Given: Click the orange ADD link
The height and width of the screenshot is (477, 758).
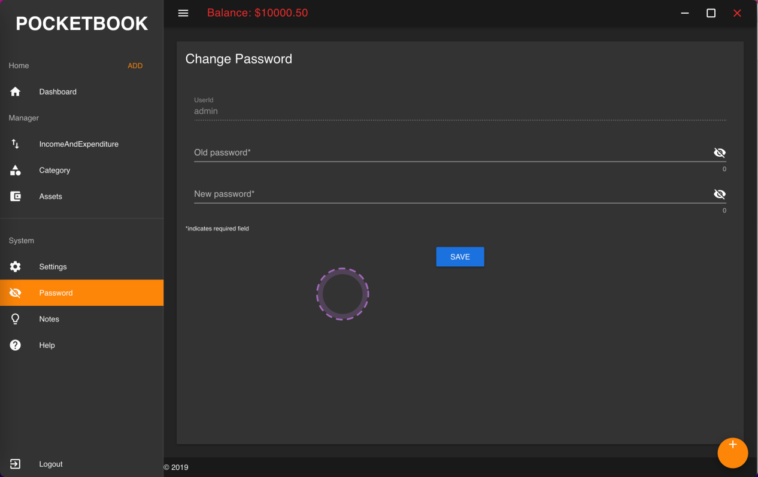Looking at the screenshot, I should tap(135, 66).
